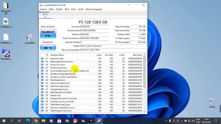221x124 pixels.
Task: Click the attribute list vertical scrollbar thumb
Action: click(x=144, y=72)
